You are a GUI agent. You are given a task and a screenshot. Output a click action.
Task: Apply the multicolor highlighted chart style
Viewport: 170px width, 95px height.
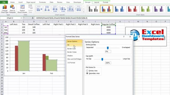[x=106, y=9]
